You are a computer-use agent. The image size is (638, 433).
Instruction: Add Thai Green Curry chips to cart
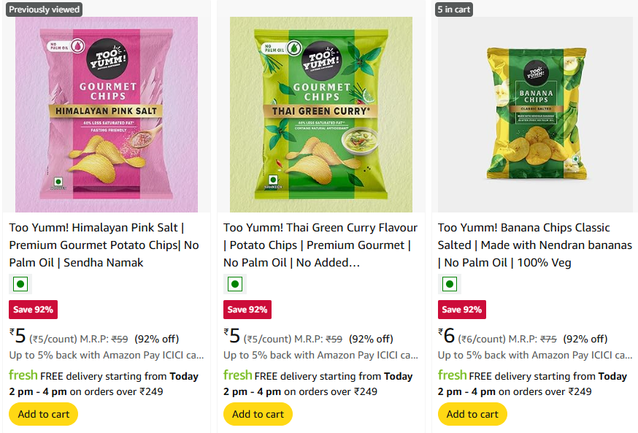point(258,414)
